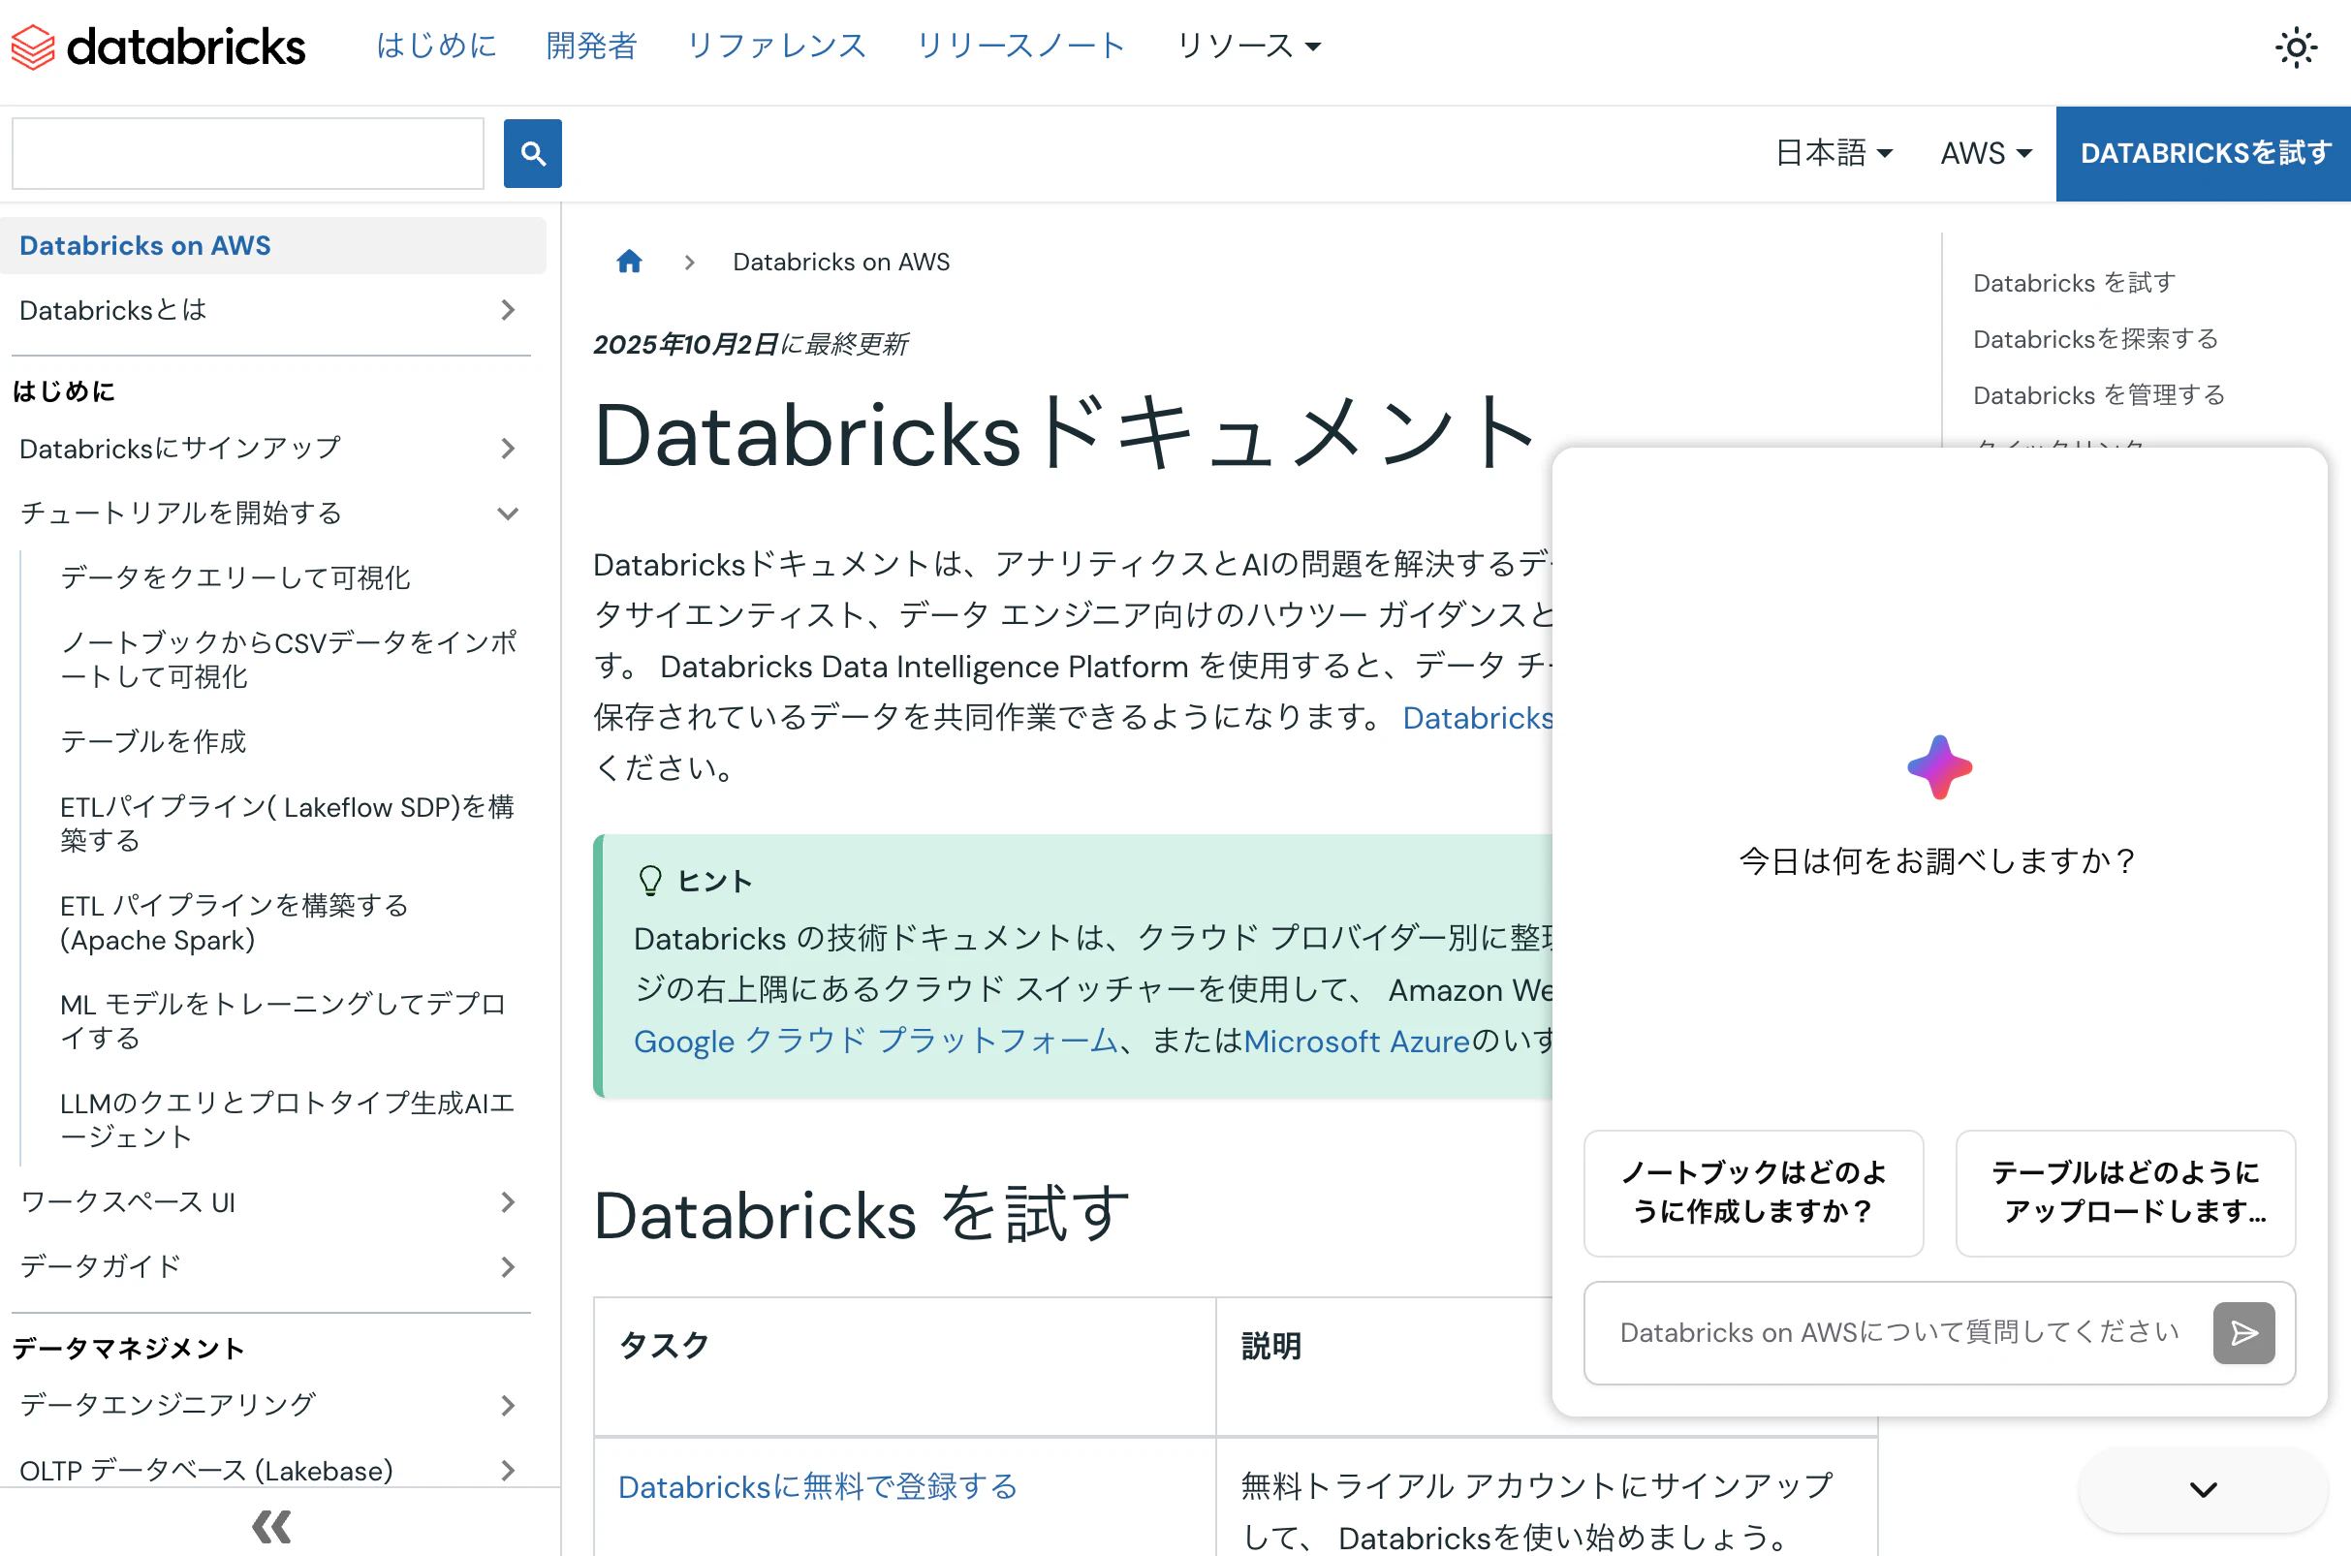Toggle the light/dark theme sun icon
The width and height of the screenshot is (2351, 1556).
coord(2296,47)
